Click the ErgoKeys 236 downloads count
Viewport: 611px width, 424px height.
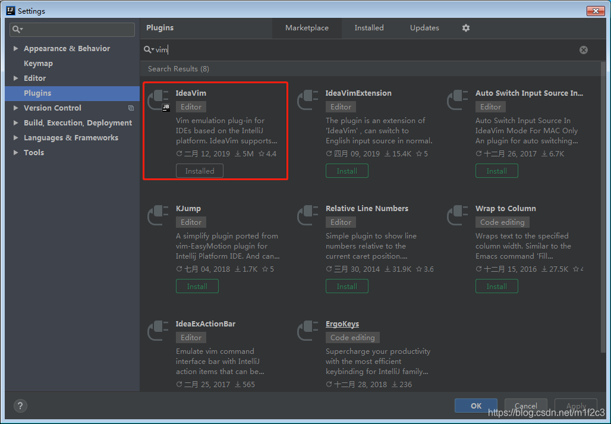(x=401, y=384)
